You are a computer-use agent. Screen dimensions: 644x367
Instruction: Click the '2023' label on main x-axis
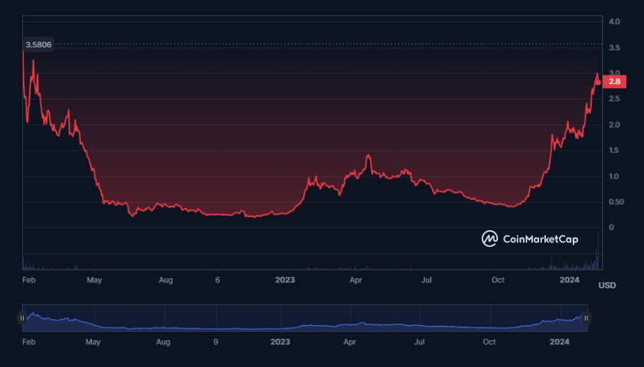click(x=285, y=280)
